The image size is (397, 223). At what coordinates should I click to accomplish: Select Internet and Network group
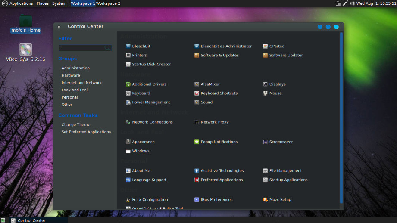click(x=81, y=83)
